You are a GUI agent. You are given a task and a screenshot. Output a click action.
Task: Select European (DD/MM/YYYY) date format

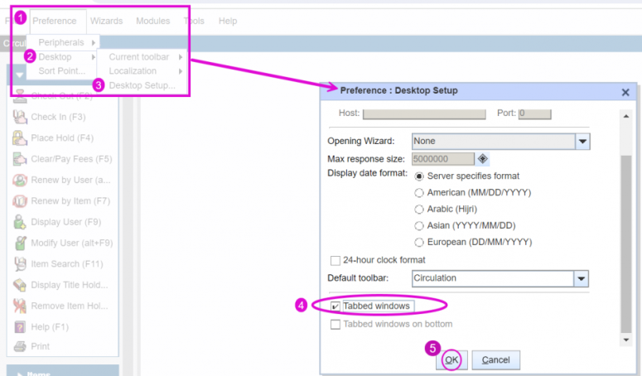[x=419, y=243]
